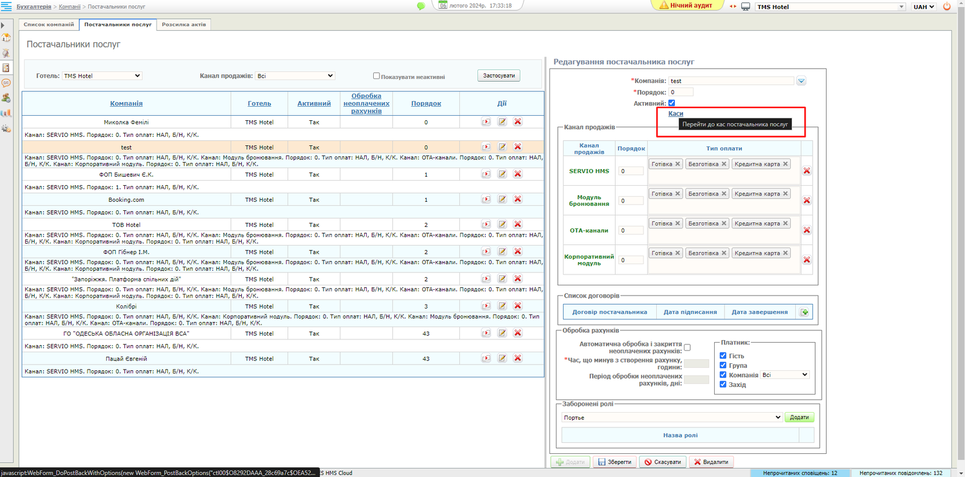The image size is (965, 477).
Task: Expand the Заборонені ролі dropdown showing Портьє
Action: pyautogui.click(x=672, y=418)
